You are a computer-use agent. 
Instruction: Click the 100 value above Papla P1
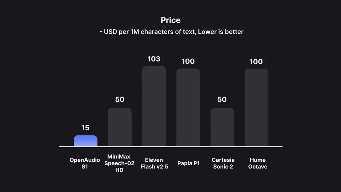pyautogui.click(x=188, y=61)
